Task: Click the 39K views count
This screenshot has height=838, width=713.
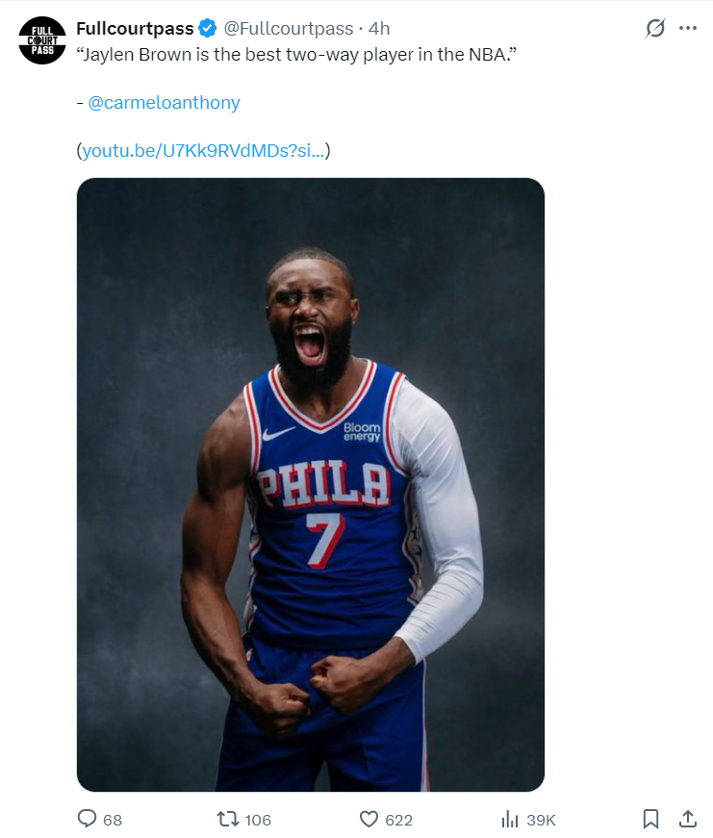Action: click(541, 820)
